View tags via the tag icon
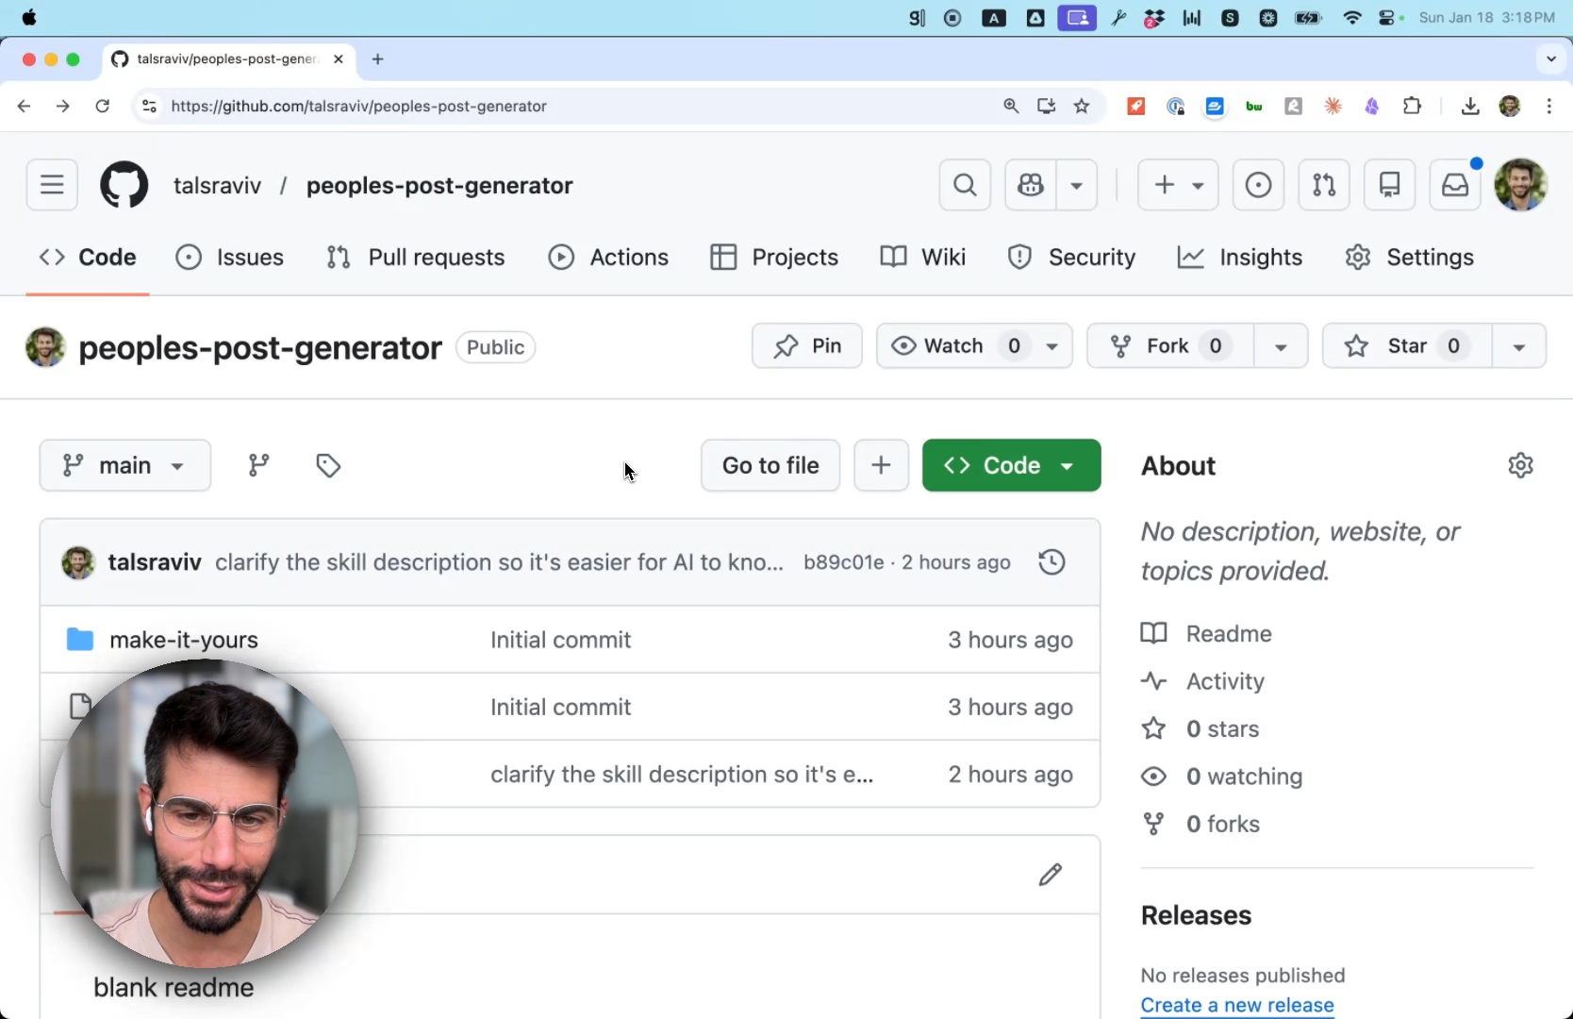 (328, 465)
